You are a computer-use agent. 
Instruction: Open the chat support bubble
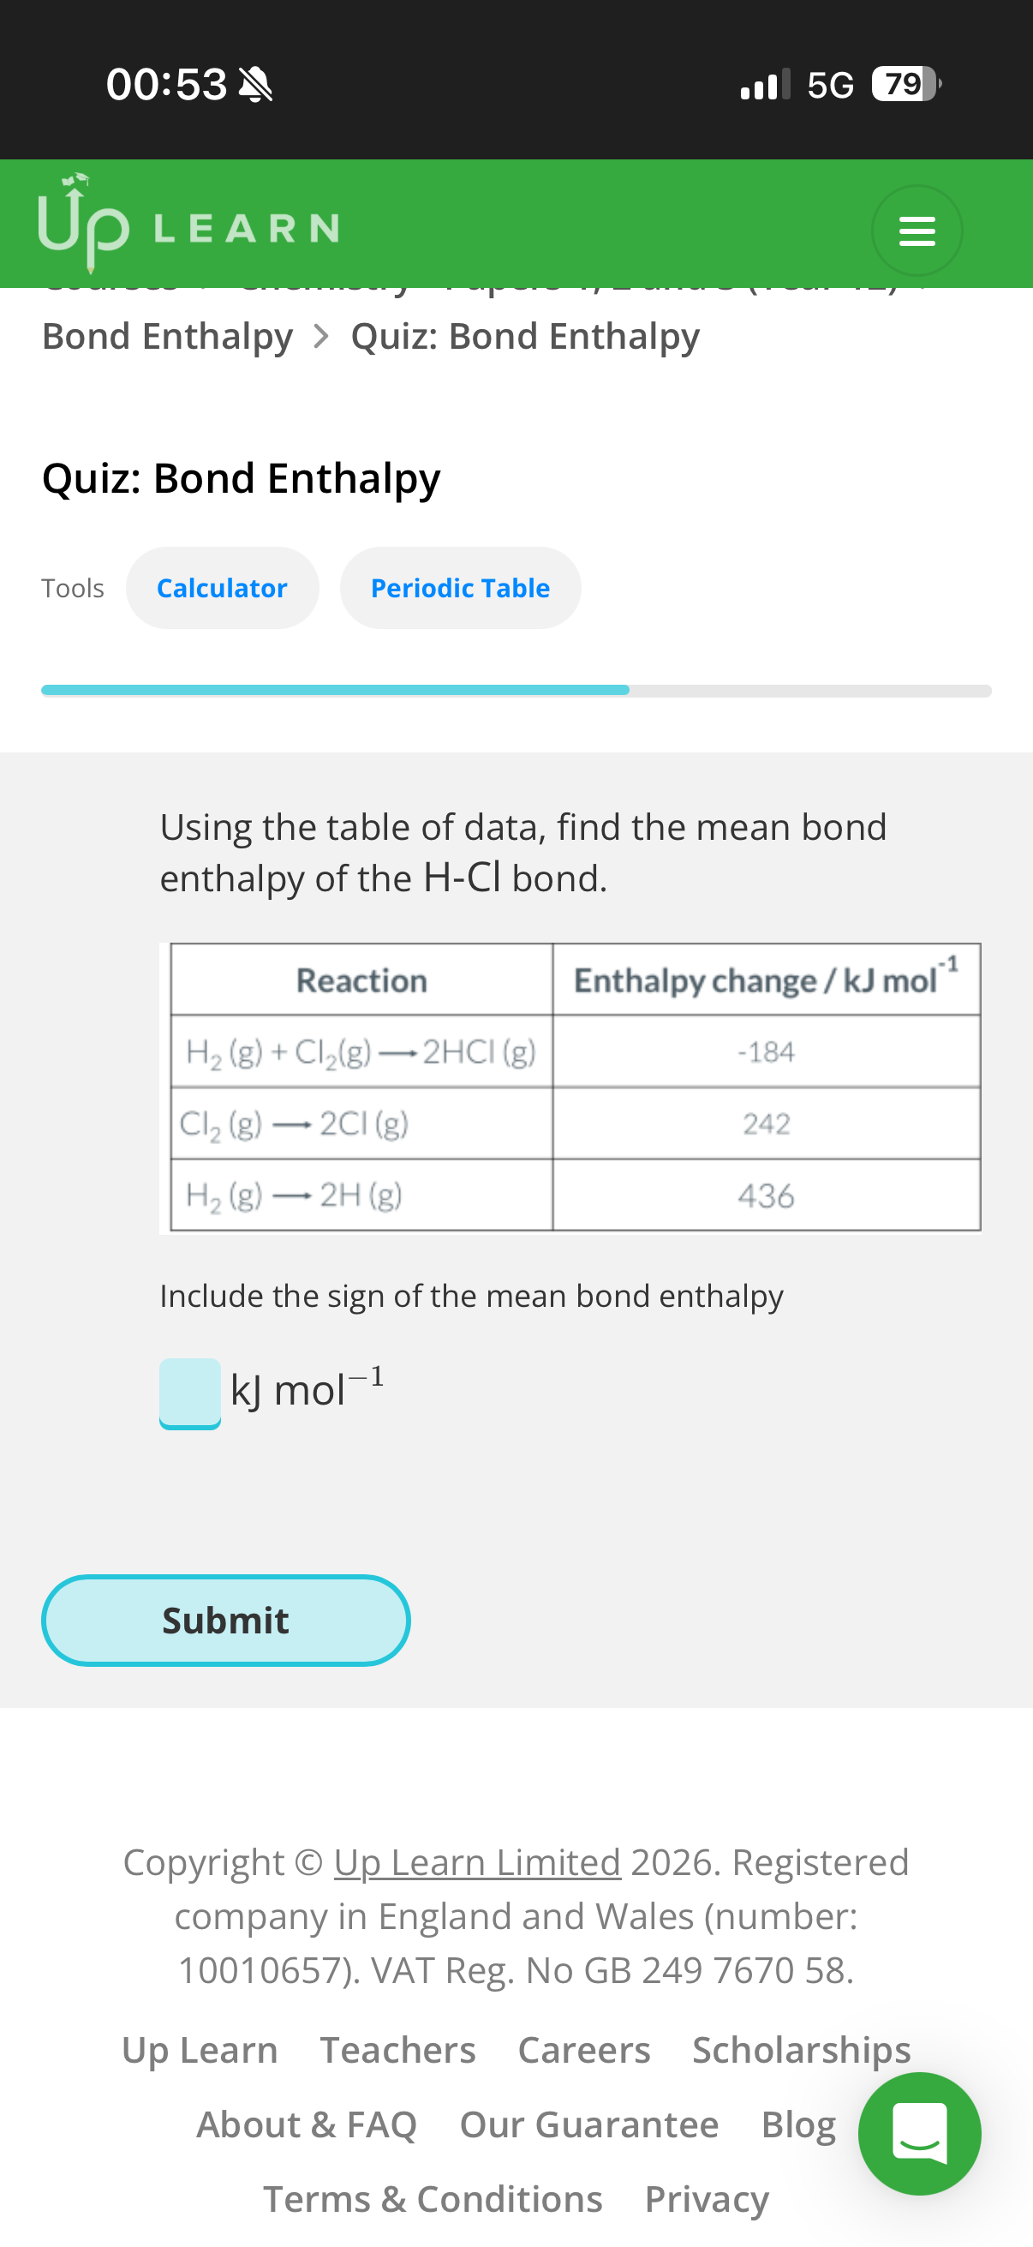(x=919, y=2133)
